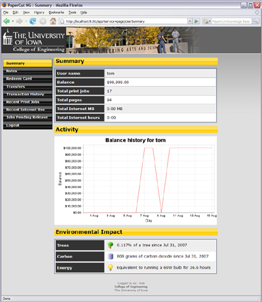The image size is (262, 302).
Task: Click the balance value $99,999.00
Action: [118, 83]
